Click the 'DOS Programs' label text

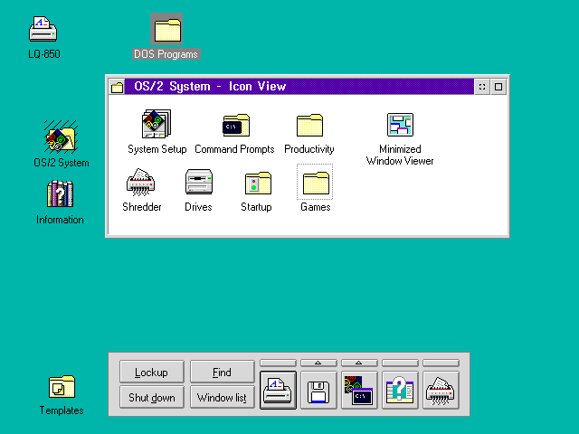click(166, 54)
